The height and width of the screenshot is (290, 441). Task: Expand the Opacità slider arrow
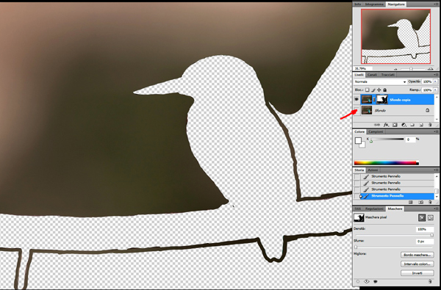tap(435, 81)
